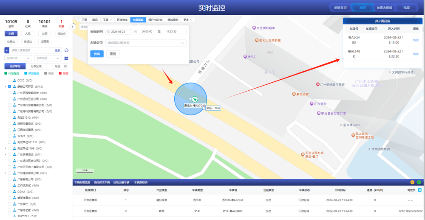Check the 广东有电公司 checkbox

point(9,179)
